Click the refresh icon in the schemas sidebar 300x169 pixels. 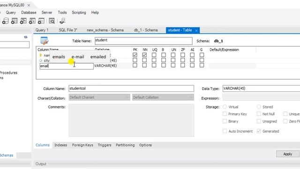[x=26, y=37]
